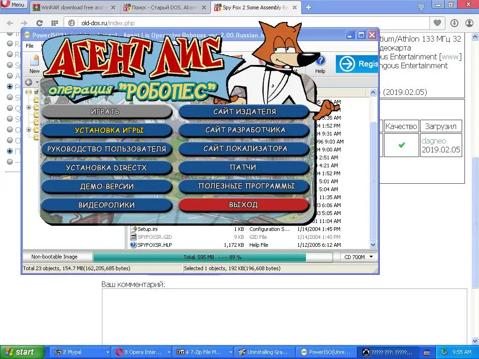Click PowerISO file list scroll-up arrow

[x=373, y=92]
